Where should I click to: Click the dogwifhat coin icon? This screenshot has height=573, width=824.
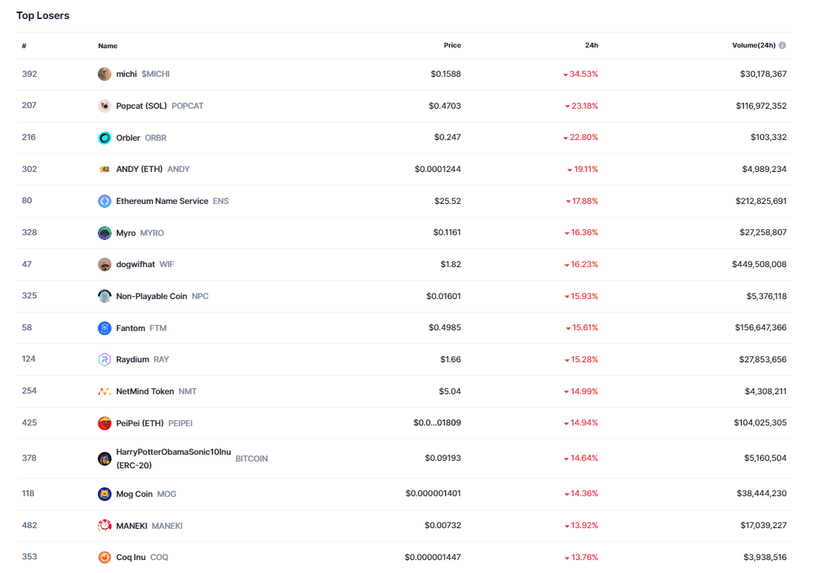[105, 264]
